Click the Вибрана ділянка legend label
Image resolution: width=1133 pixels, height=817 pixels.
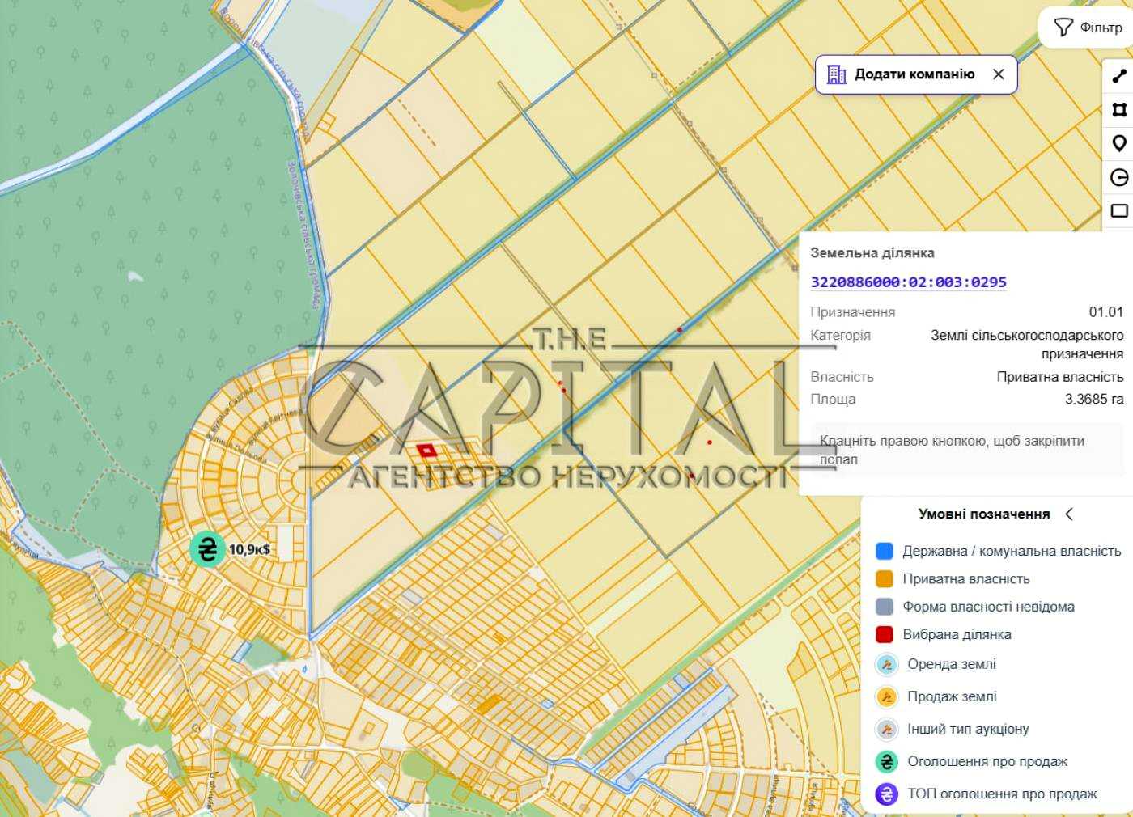tap(957, 634)
